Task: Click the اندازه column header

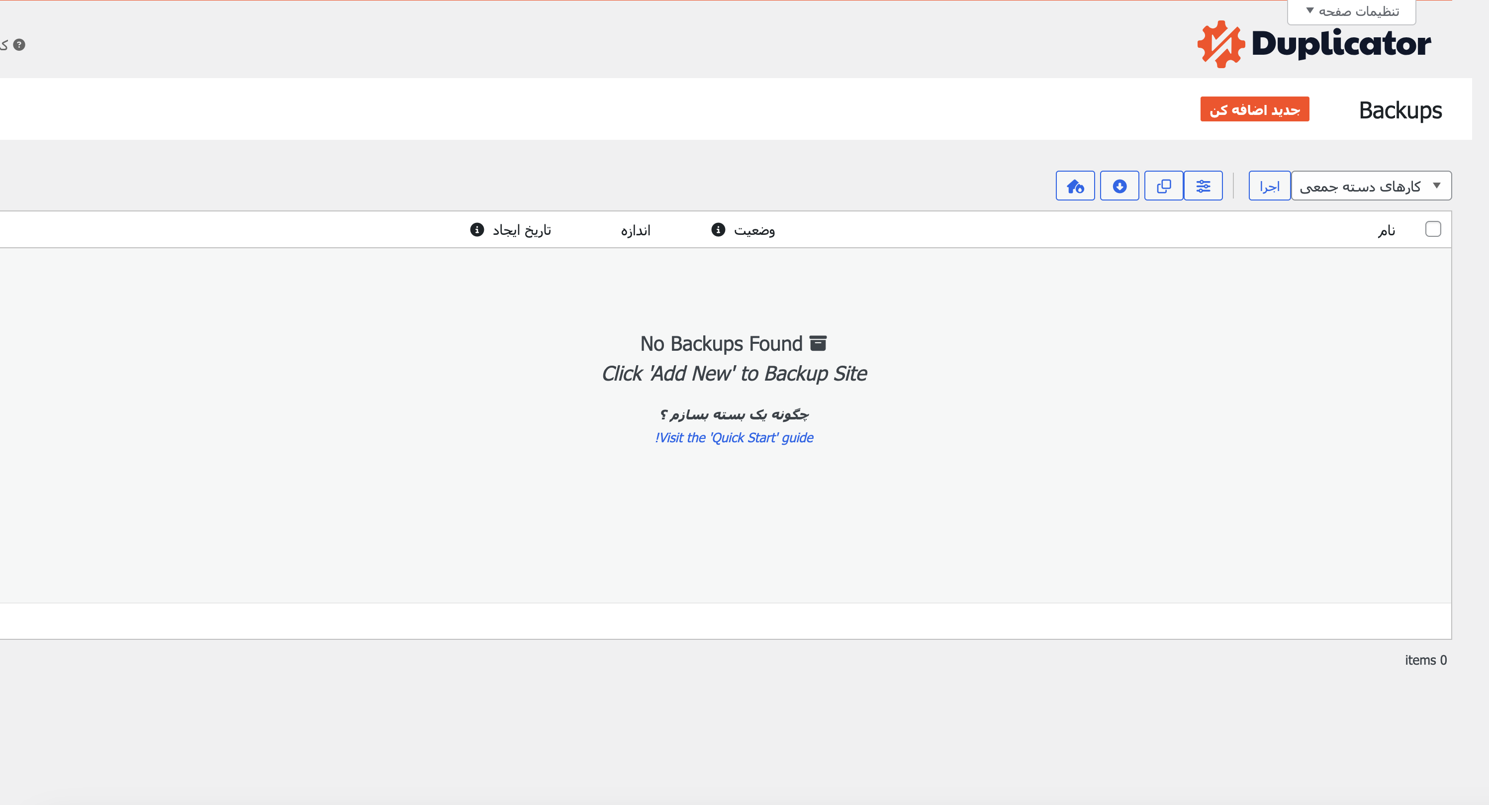Action: tap(635, 231)
